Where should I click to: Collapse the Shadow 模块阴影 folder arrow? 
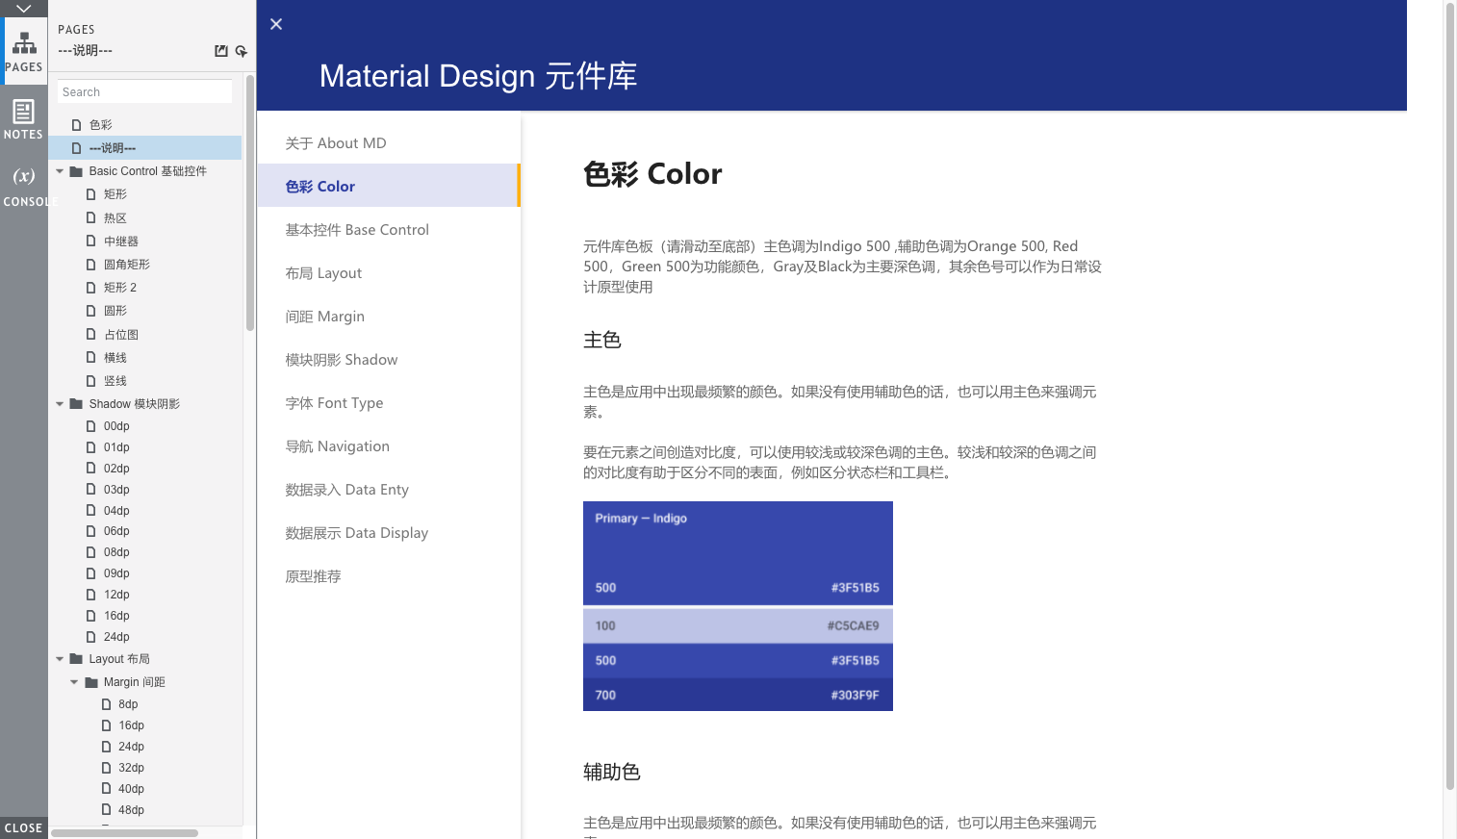(x=60, y=404)
